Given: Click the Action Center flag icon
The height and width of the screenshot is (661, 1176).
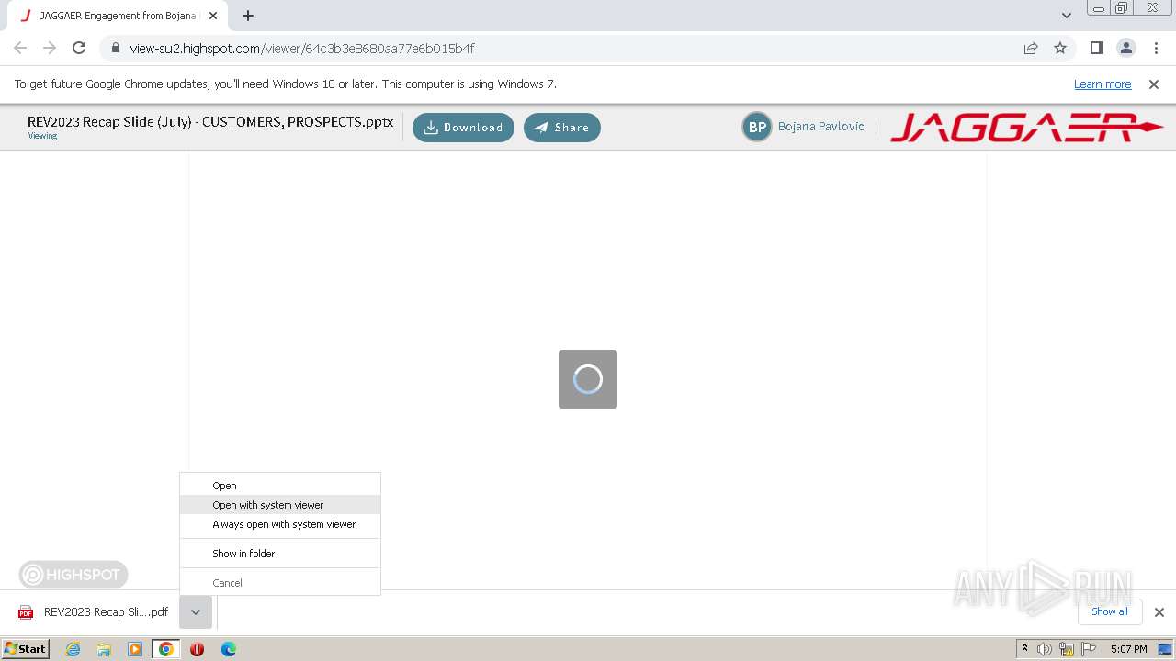Looking at the screenshot, I should pyautogui.click(x=1089, y=649).
